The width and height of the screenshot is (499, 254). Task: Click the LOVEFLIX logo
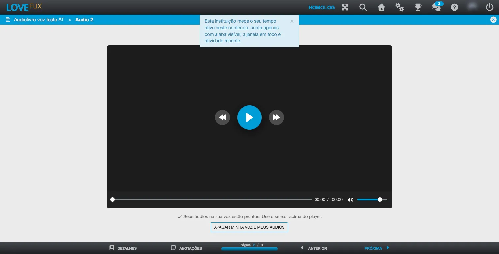(x=24, y=7)
